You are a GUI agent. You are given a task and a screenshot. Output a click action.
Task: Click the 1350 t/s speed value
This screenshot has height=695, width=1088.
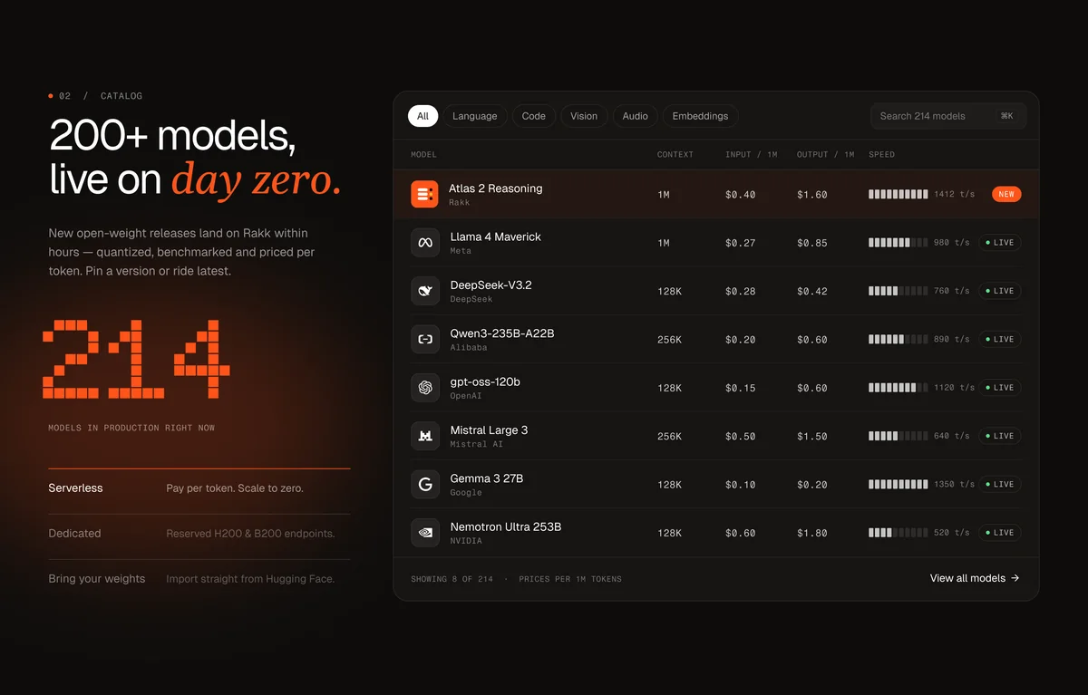tap(955, 485)
